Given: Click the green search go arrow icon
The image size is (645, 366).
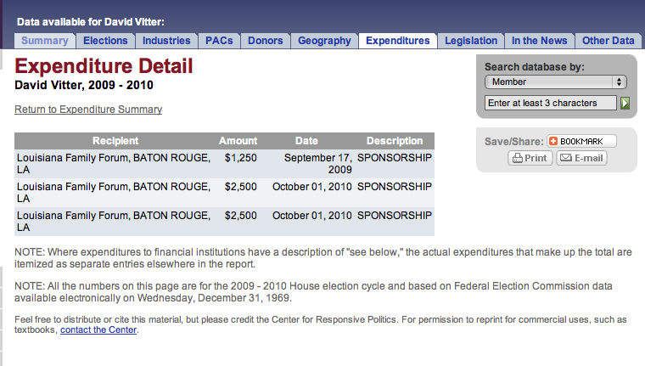Looking at the screenshot, I should point(625,103).
